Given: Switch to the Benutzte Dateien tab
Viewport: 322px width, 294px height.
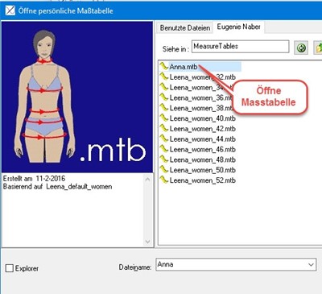Looking at the screenshot, I should [185, 28].
